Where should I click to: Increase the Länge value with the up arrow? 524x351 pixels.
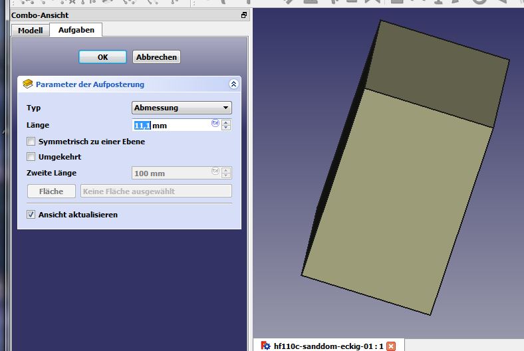tap(227, 122)
